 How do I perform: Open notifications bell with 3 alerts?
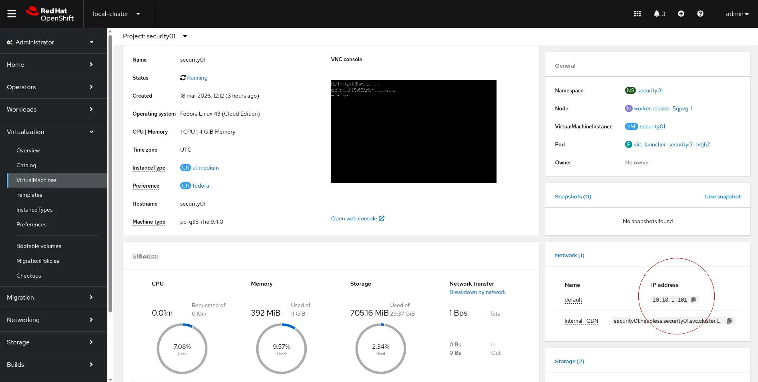[659, 14]
